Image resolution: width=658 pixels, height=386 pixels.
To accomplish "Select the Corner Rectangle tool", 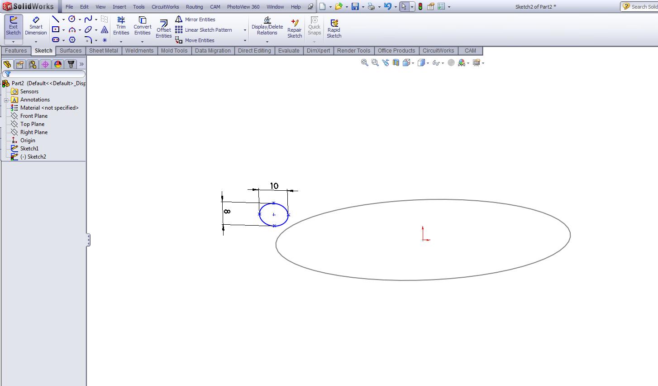I will pos(56,29).
